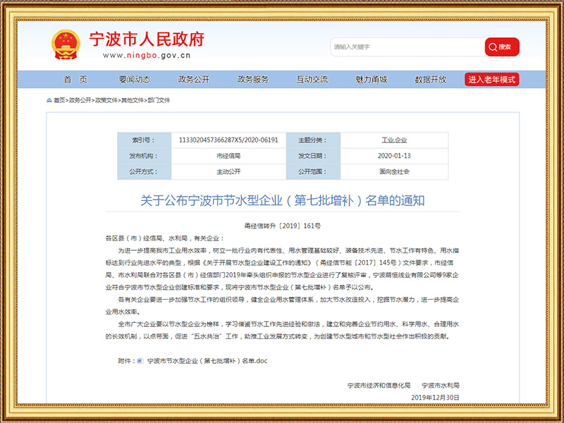Open the 政务服务 navigation menu

[253, 80]
